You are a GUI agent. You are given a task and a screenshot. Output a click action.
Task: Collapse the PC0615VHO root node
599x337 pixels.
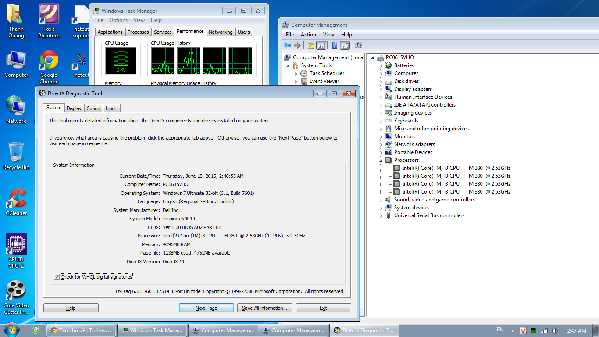coord(373,58)
